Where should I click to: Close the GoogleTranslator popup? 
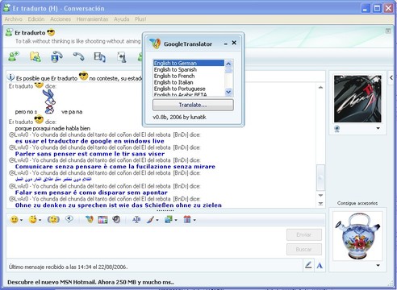(x=234, y=43)
